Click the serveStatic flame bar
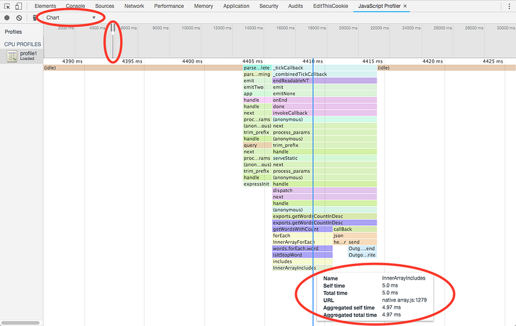 tap(324, 158)
